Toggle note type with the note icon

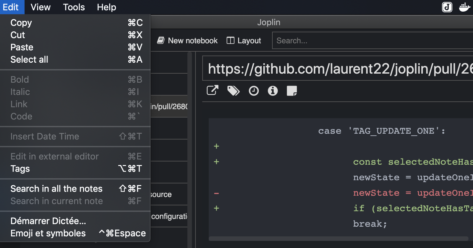pyautogui.click(x=291, y=91)
